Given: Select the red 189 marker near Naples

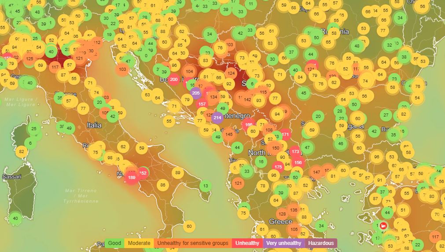Looking at the screenshot, I should coord(132,177).
